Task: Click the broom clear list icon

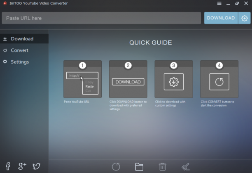Action: point(186,167)
